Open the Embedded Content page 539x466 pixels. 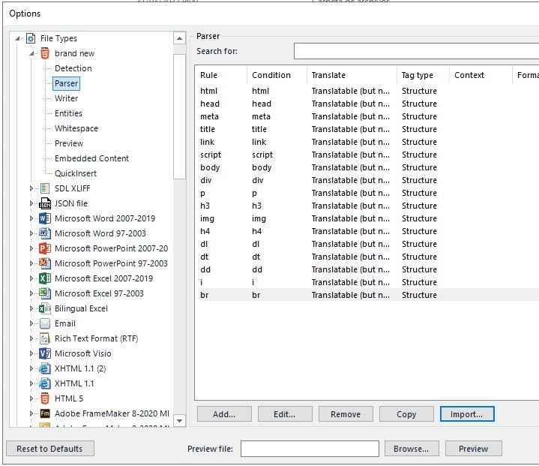[x=91, y=158]
